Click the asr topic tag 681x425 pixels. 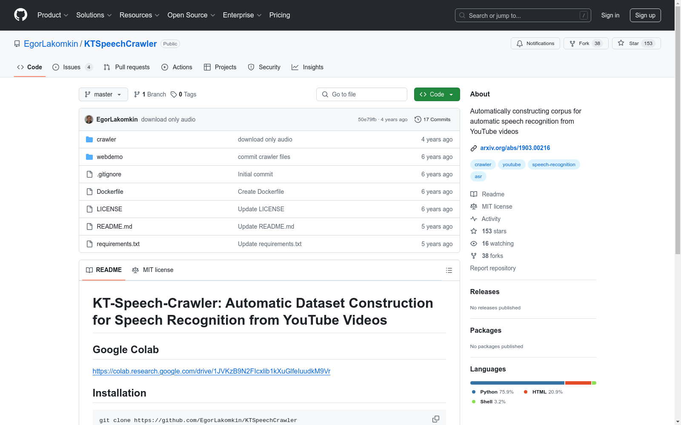478,176
